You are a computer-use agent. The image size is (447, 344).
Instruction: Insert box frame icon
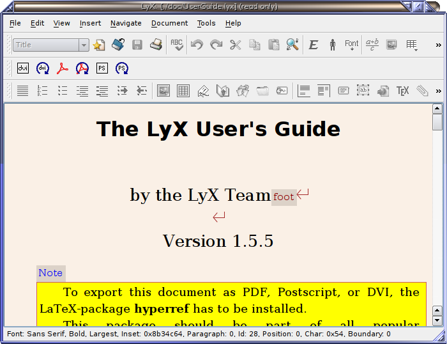point(363,90)
